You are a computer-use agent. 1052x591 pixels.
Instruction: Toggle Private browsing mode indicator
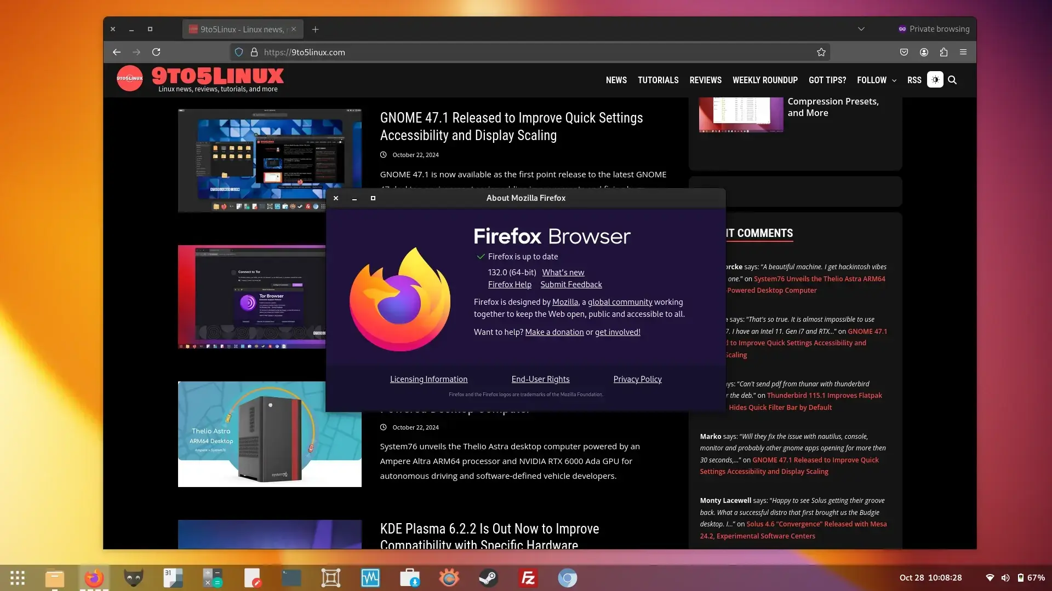pos(934,28)
